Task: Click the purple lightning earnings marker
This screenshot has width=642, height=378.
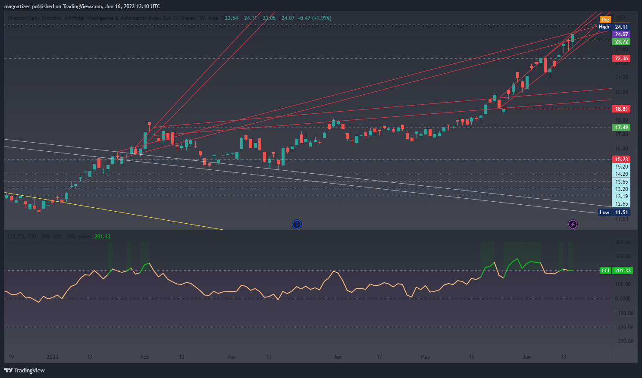Action: click(573, 224)
